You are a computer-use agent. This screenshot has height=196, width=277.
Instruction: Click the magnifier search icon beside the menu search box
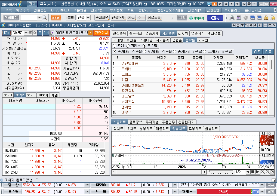pyautogui.click(x=45, y=18)
